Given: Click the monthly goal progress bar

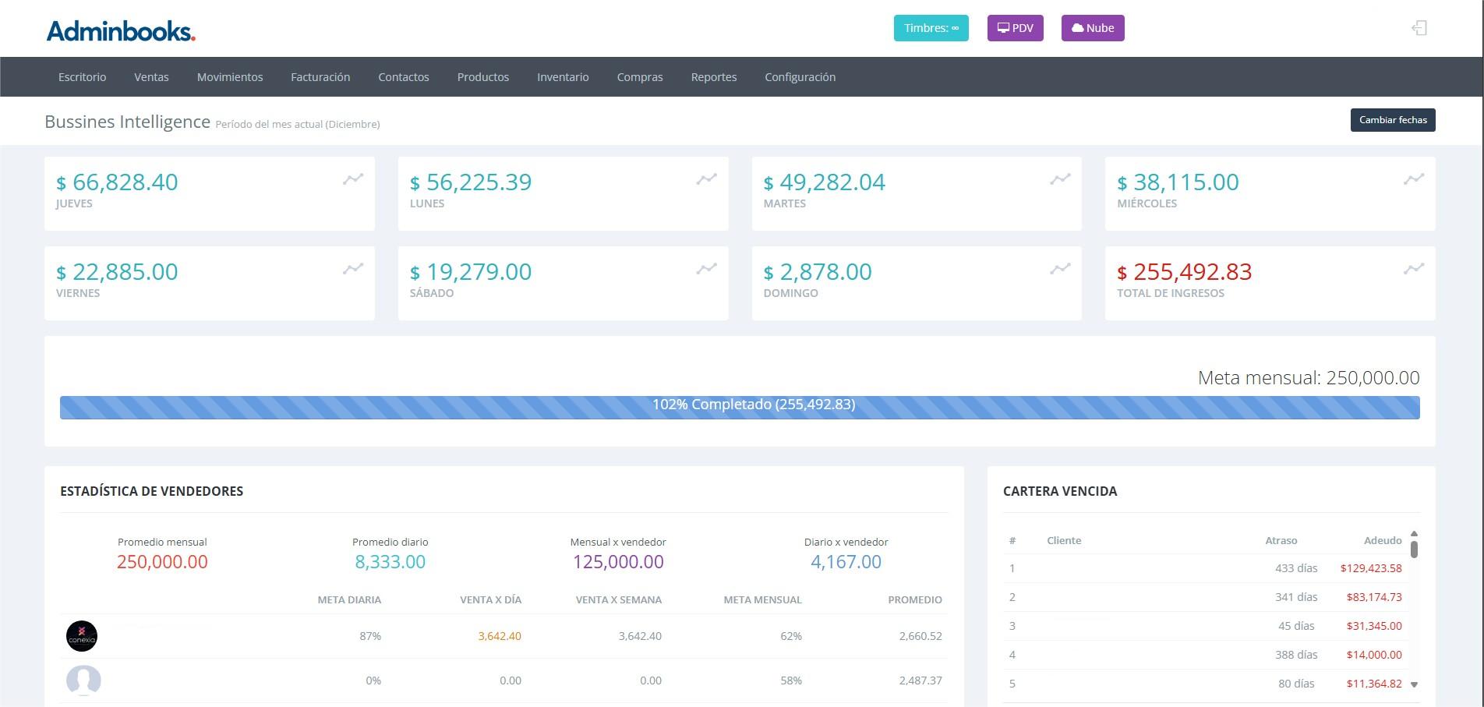Looking at the screenshot, I should tap(739, 407).
